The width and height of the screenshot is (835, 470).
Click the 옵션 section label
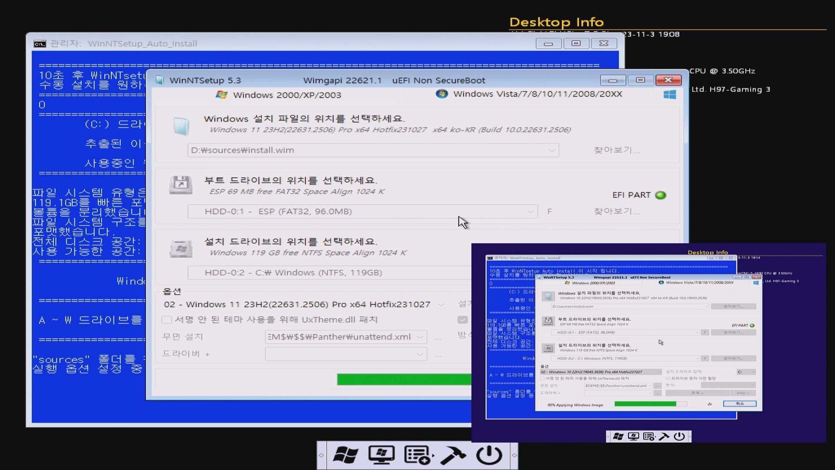tap(172, 292)
